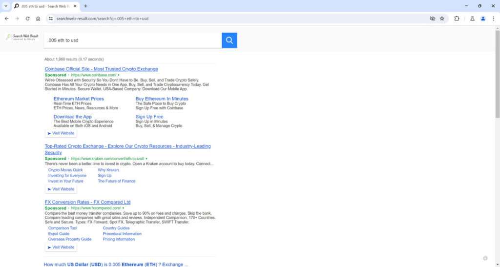Open a new tab with plus button
This screenshot has width=500, height=267.
85,6
